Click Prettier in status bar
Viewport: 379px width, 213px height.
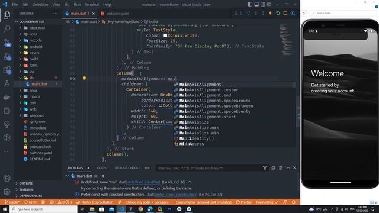pos(244,202)
